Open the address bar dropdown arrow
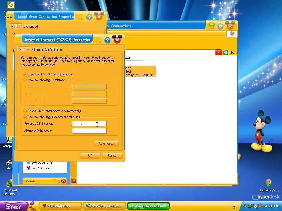The image size is (282, 211). pos(218,52)
